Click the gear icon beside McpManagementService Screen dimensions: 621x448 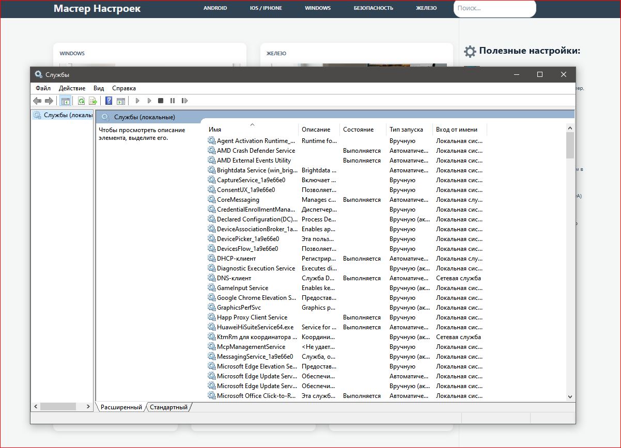pos(212,347)
